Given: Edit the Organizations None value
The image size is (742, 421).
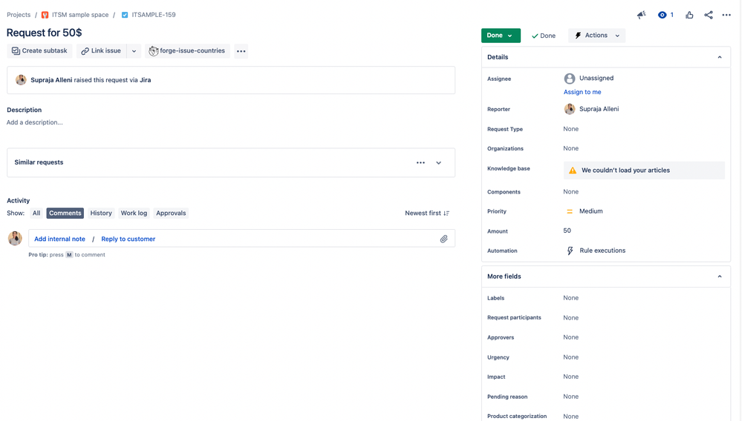Looking at the screenshot, I should (570, 148).
